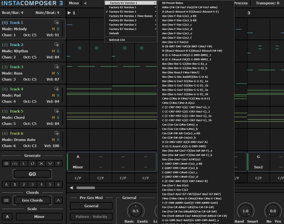
Task: Open the Minor scale dropdown
Action: pyautogui.click(x=39, y=217)
